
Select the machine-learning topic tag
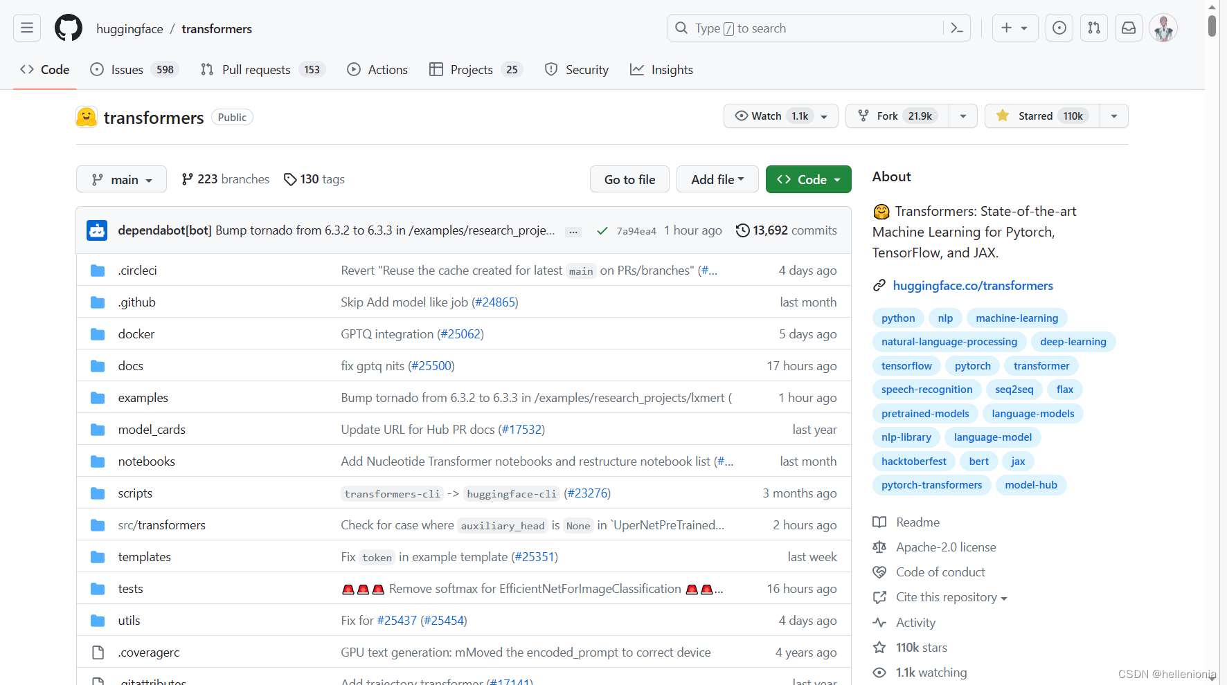point(1016,318)
